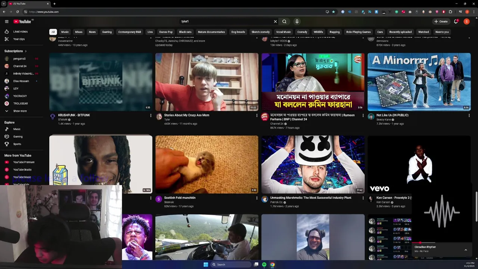478x269 pixels.
Task: Open the Music icon under Explore
Action: tap(7, 129)
